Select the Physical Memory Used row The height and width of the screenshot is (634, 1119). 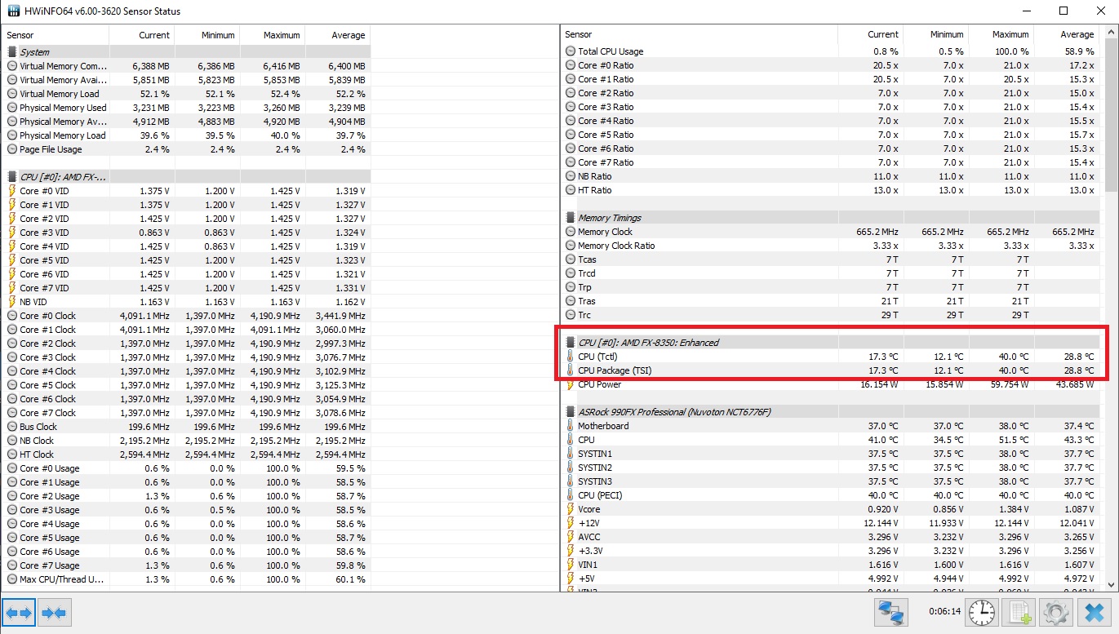coord(187,108)
